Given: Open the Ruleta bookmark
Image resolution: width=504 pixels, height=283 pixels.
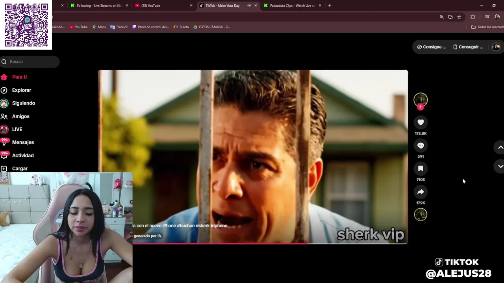Looking at the screenshot, I should [181, 27].
